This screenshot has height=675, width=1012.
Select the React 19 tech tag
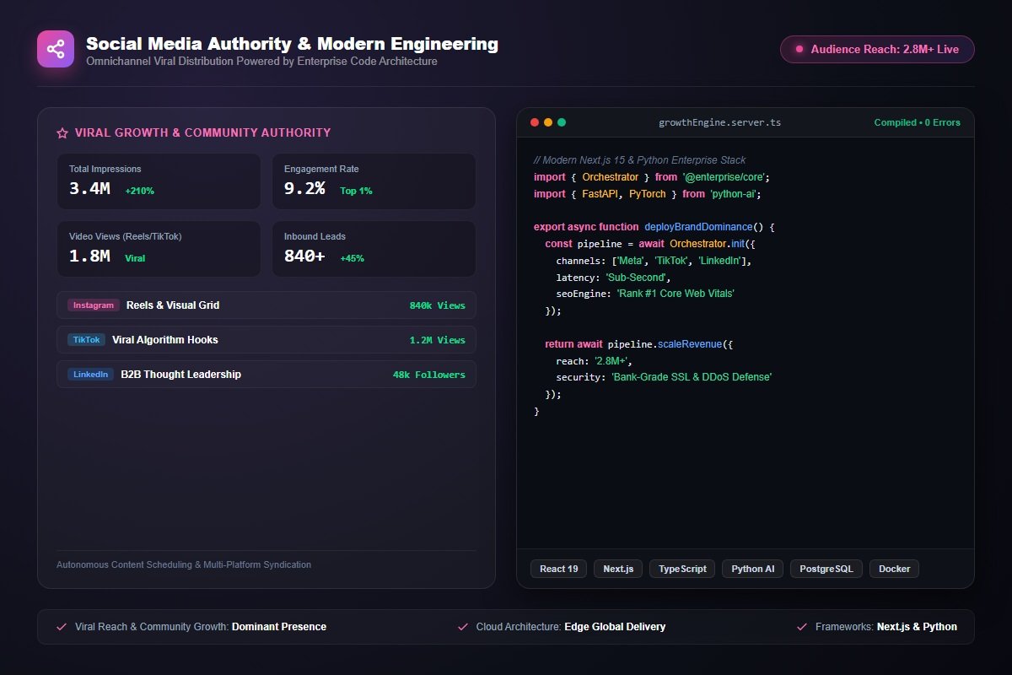point(559,569)
